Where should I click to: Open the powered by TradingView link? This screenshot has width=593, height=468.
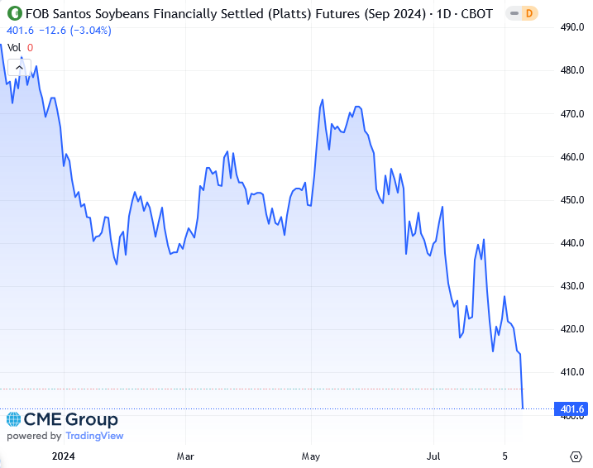pyautogui.click(x=65, y=436)
